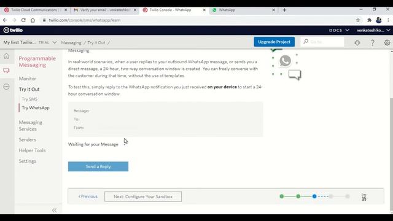Click the Upgrade Project button
Screen dimensions: 393x221
(x=274, y=42)
